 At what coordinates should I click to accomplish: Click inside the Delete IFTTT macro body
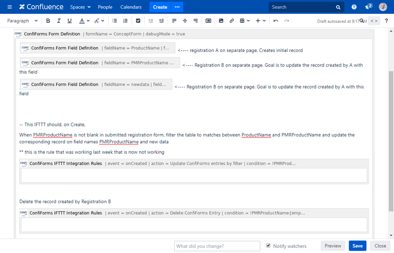(194, 225)
